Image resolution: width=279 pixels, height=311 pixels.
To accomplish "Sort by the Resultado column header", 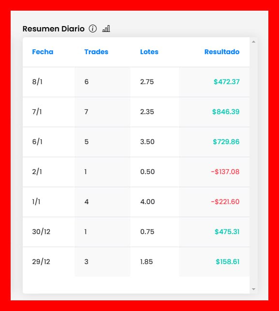I will click(222, 52).
